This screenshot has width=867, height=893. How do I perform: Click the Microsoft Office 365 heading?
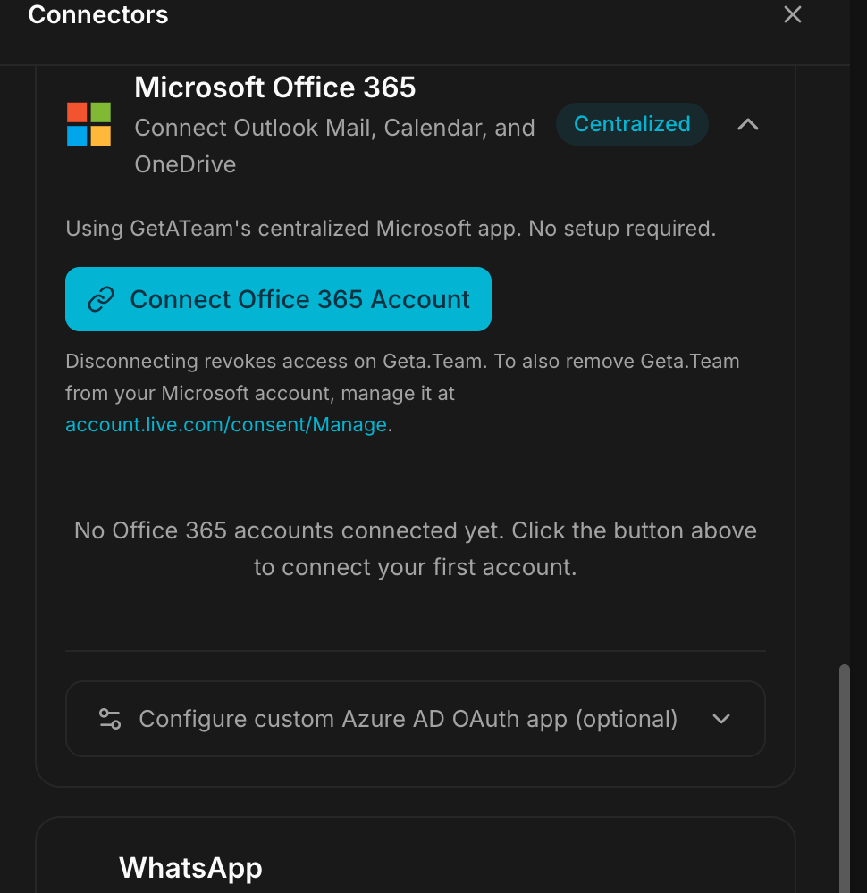pos(274,88)
